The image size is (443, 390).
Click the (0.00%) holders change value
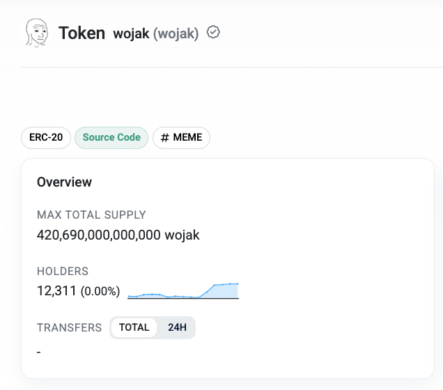click(100, 291)
